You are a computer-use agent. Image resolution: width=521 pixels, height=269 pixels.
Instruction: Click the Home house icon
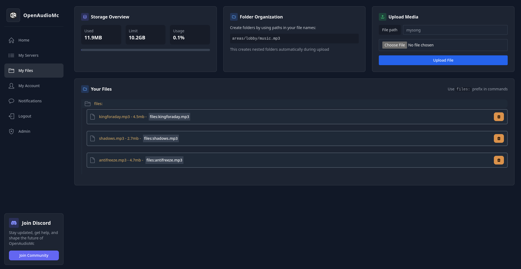point(11,40)
